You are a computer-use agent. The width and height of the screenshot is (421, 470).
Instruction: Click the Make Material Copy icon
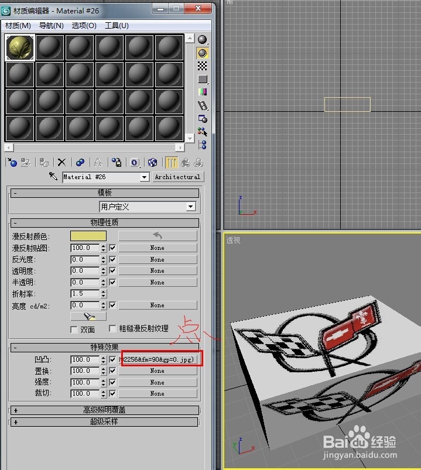tap(80, 163)
